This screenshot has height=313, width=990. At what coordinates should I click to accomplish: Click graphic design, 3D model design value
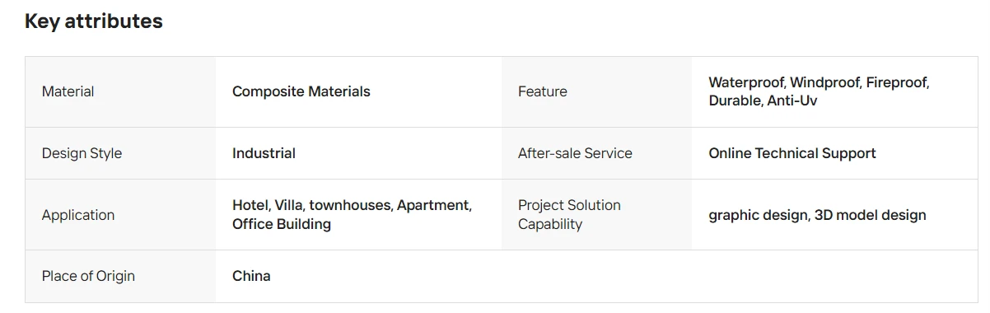[x=817, y=215]
